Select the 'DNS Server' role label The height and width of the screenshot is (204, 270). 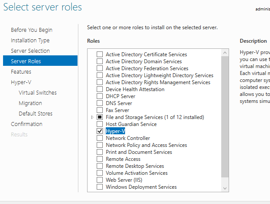click(x=119, y=103)
